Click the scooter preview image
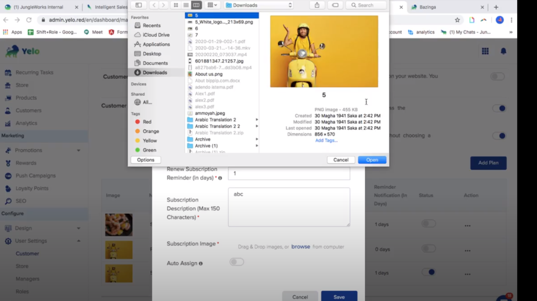537x301 pixels. [x=324, y=51]
